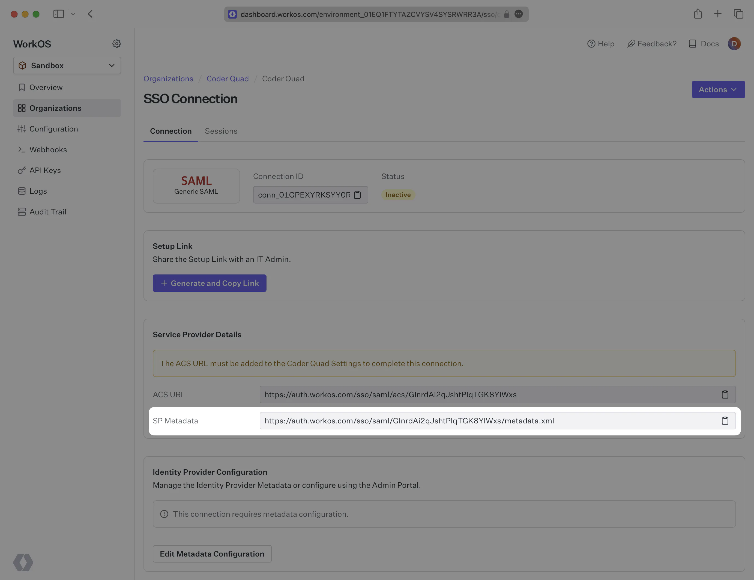This screenshot has height=580, width=754.
Task: Open Webhooks in the sidebar
Action: [67, 150]
